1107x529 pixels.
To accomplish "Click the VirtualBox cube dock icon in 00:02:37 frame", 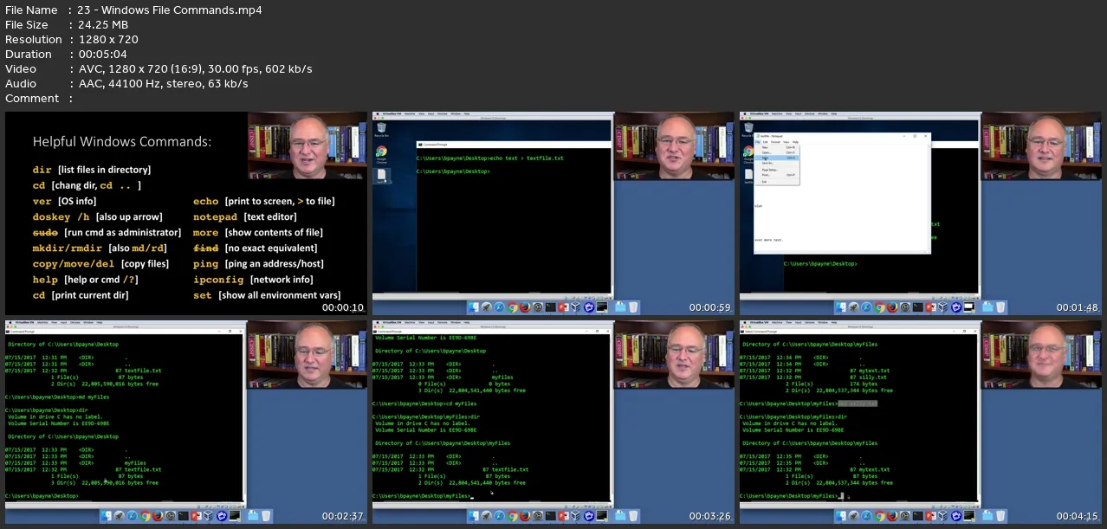I will tap(209, 515).
